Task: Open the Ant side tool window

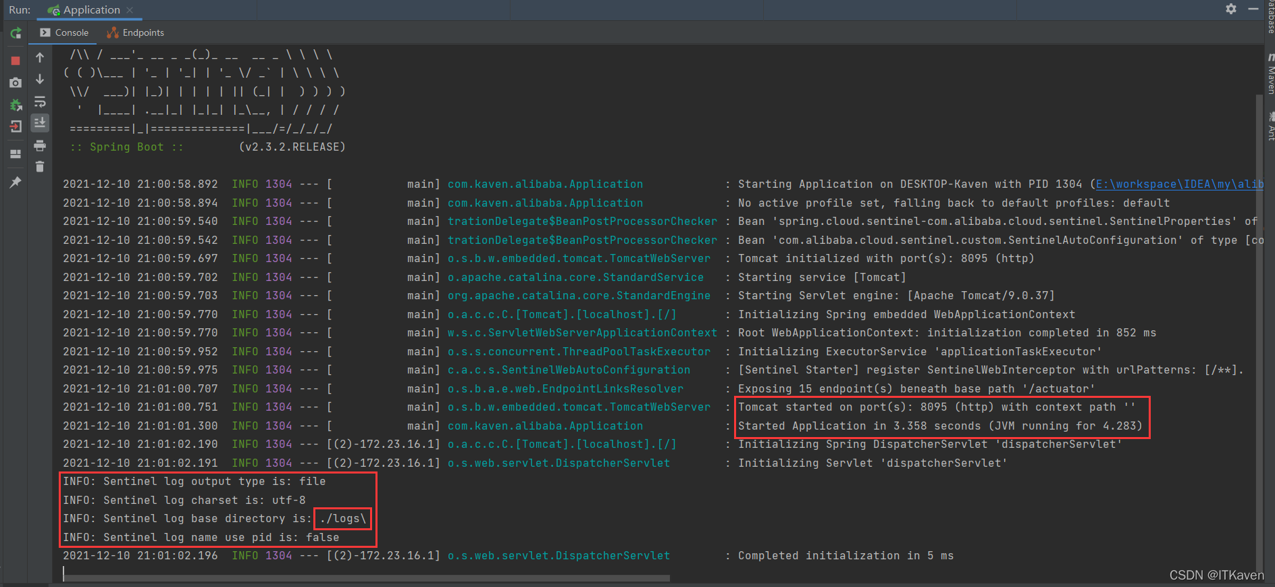Action: [1270, 126]
